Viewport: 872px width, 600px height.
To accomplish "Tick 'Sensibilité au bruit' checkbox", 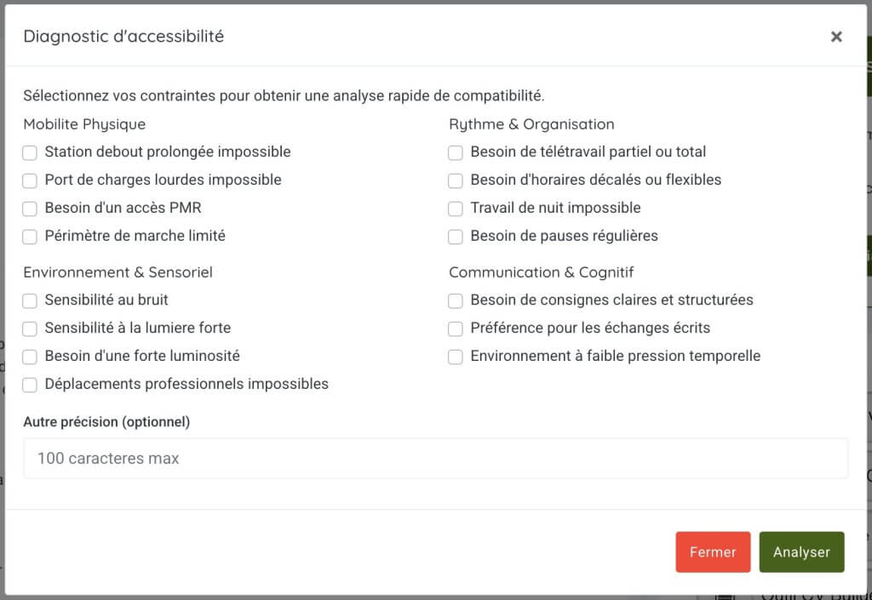I will point(31,301).
